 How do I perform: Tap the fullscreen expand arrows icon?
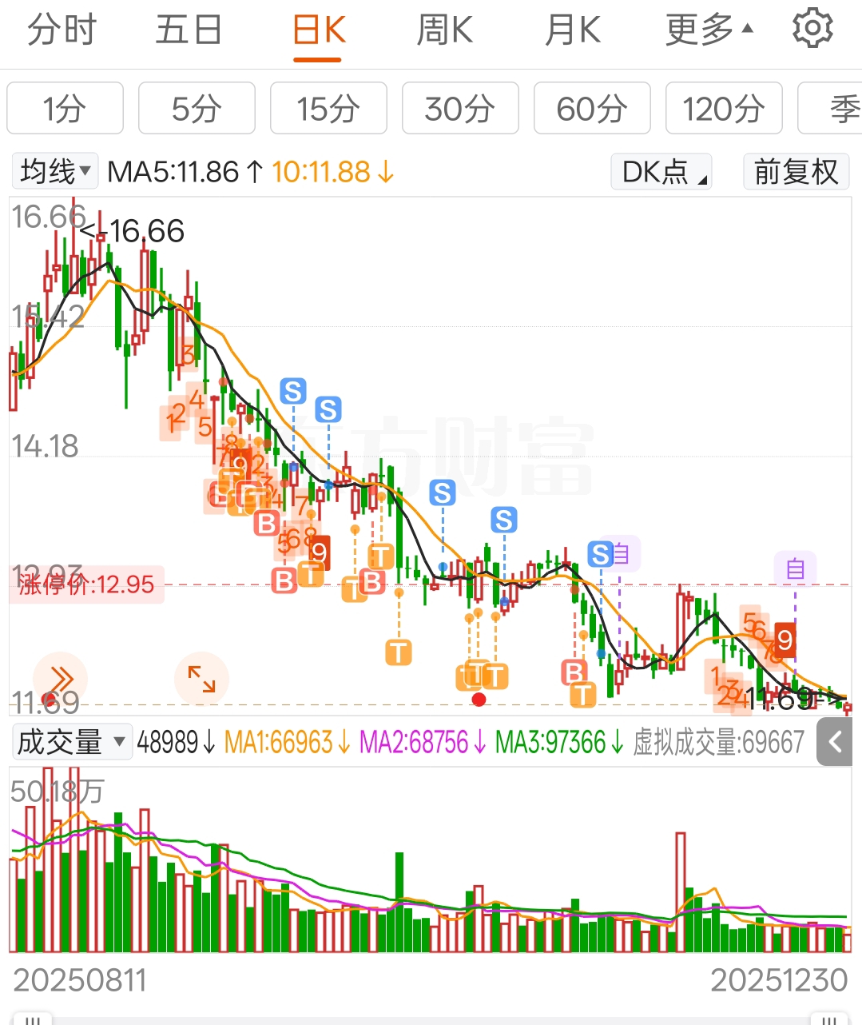tap(201, 680)
